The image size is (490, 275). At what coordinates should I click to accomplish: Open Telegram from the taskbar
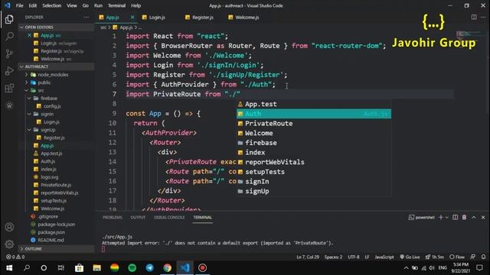point(150,268)
